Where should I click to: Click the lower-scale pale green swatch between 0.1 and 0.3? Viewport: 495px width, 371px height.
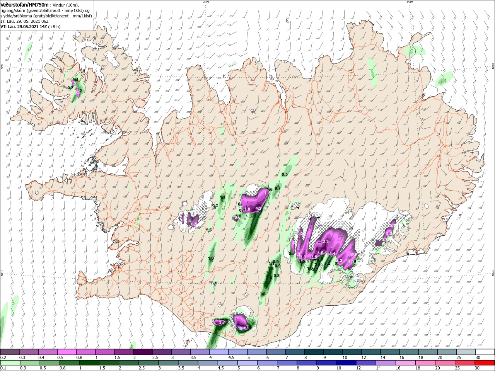point(10,363)
